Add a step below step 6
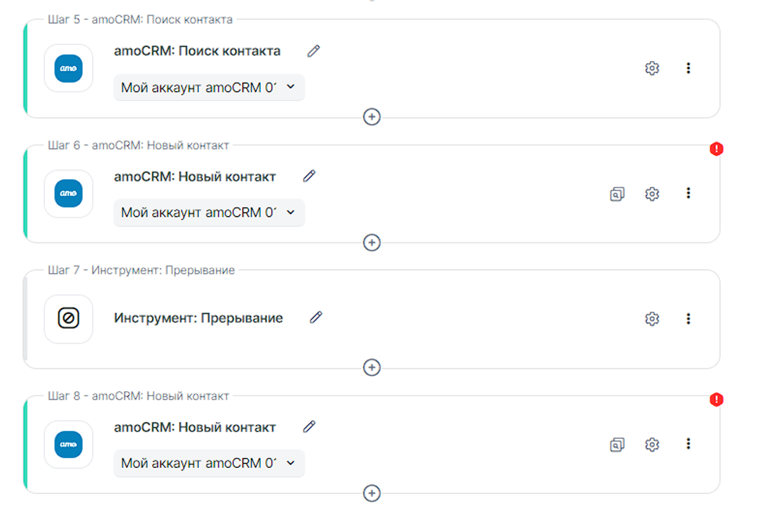Screen dimensions: 758x516 371,242
